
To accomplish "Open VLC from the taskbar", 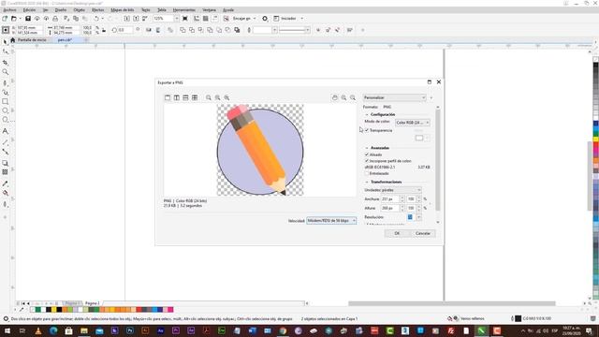I will [37, 330].
